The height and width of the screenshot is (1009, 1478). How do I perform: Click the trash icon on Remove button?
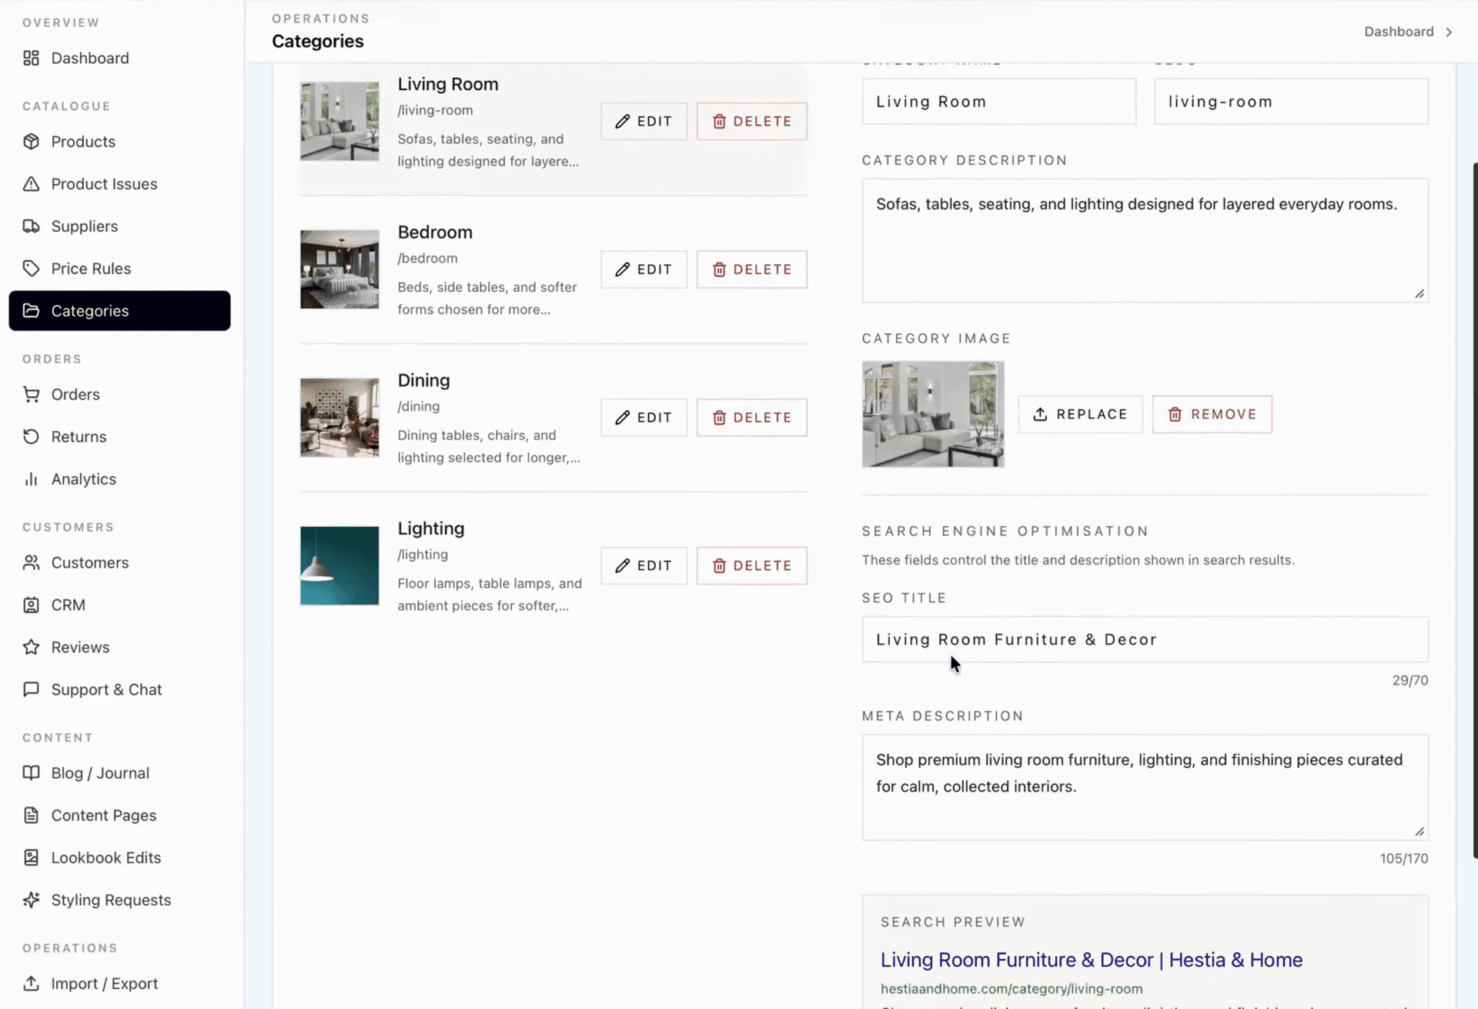pyautogui.click(x=1175, y=414)
